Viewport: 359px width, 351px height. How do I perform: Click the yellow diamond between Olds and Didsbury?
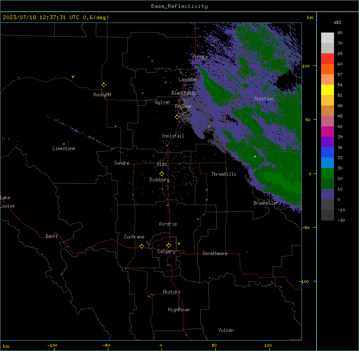[162, 174]
